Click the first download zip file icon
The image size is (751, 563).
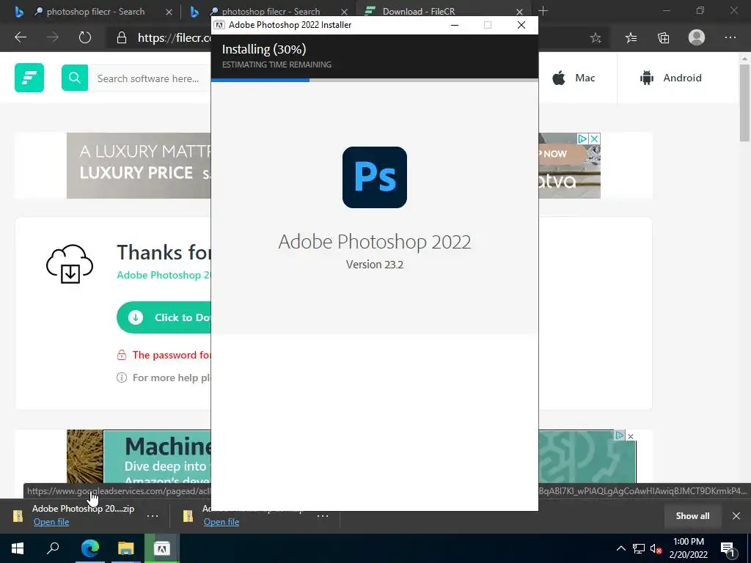coord(18,515)
